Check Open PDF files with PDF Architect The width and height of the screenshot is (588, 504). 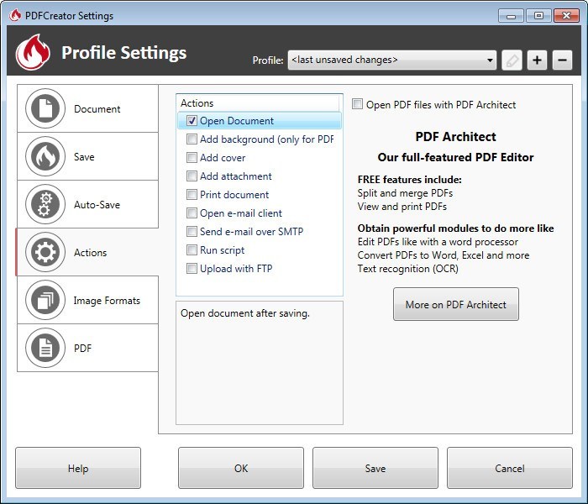pyautogui.click(x=357, y=104)
